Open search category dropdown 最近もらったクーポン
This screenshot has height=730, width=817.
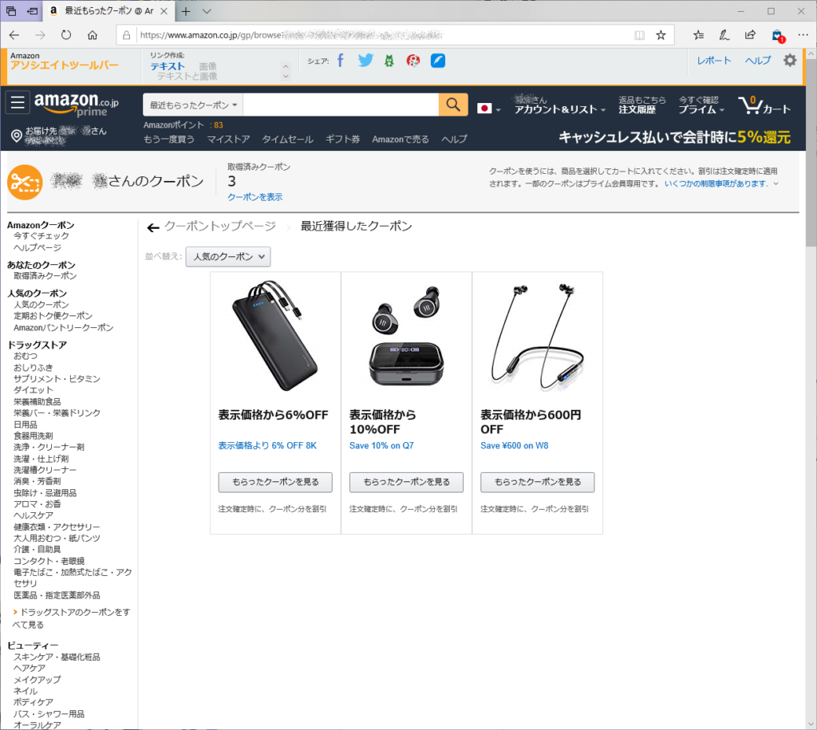193,105
